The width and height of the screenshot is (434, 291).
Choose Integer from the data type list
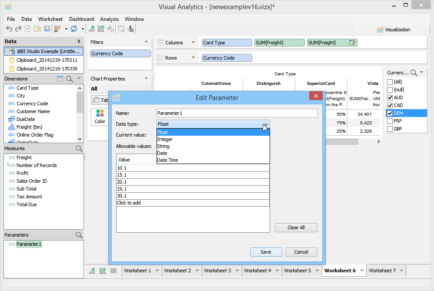165,139
